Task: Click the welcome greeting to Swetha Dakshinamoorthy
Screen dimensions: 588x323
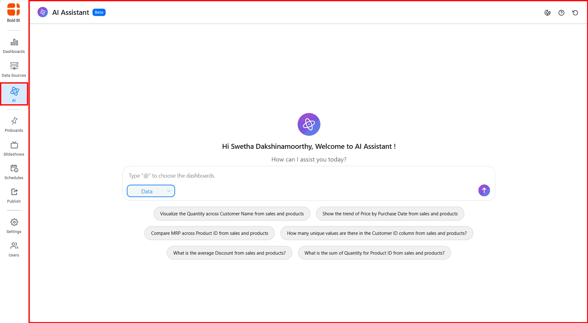Action: 309,147
